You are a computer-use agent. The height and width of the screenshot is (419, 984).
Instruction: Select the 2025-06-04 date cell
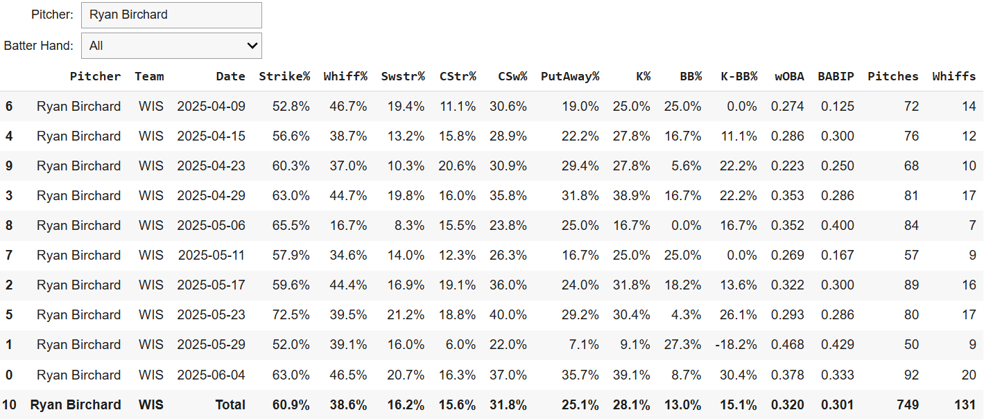click(211, 375)
